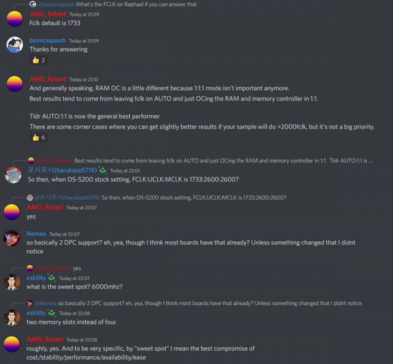Click the AMD_Robert username at 22:08
393x364 pixels.
45,339
